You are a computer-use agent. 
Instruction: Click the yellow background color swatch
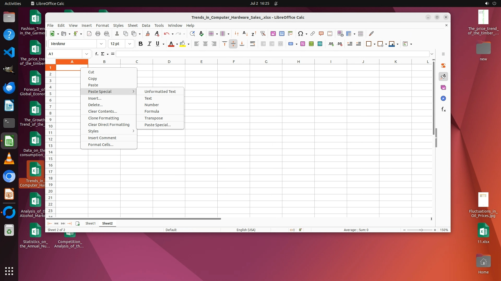182,44
